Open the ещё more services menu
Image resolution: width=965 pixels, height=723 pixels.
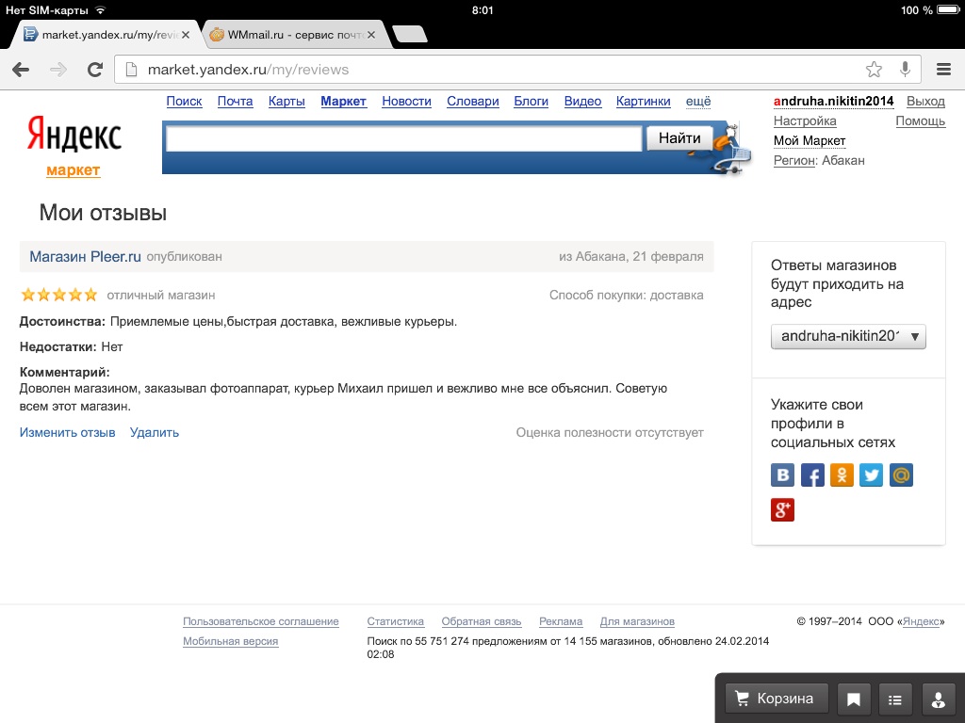(698, 102)
